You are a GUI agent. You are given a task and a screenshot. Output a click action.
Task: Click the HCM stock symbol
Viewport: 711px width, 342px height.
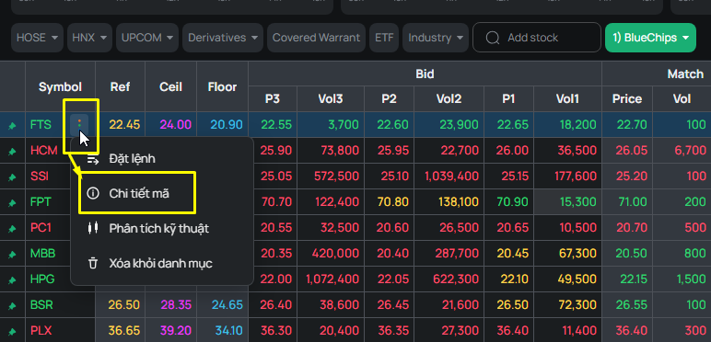point(44,150)
